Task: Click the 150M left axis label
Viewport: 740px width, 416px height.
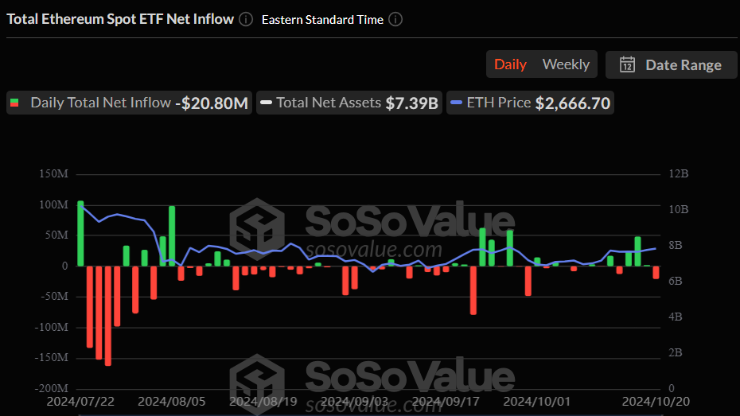Action: [x=53, y=173]
